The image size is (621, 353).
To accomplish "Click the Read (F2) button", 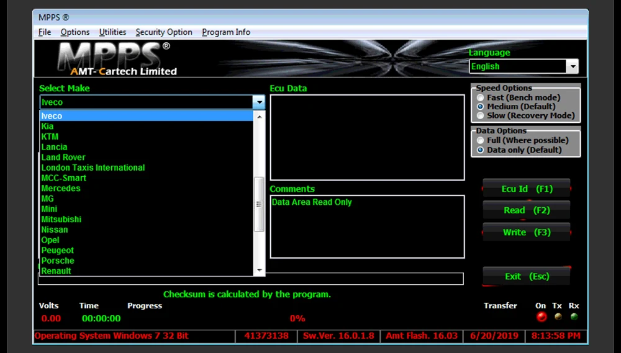I will click(x=527, y=210).
